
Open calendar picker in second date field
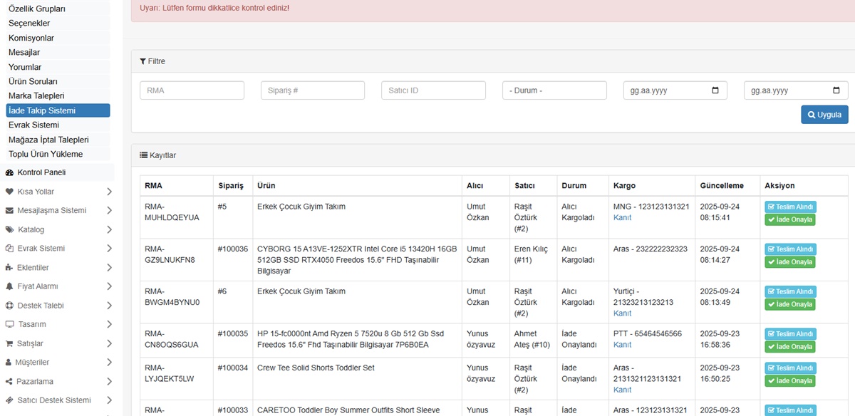tap(836, 91)
